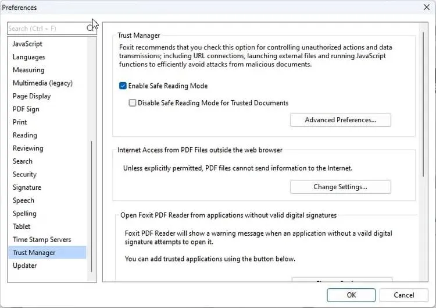Confirm preferences with the OK button
The width and height of the screenshot is (436, 308).
pyautogui.click(x=351, y=295)
